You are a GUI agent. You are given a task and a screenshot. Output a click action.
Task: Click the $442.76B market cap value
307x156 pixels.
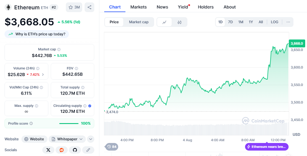coord(42,55)
